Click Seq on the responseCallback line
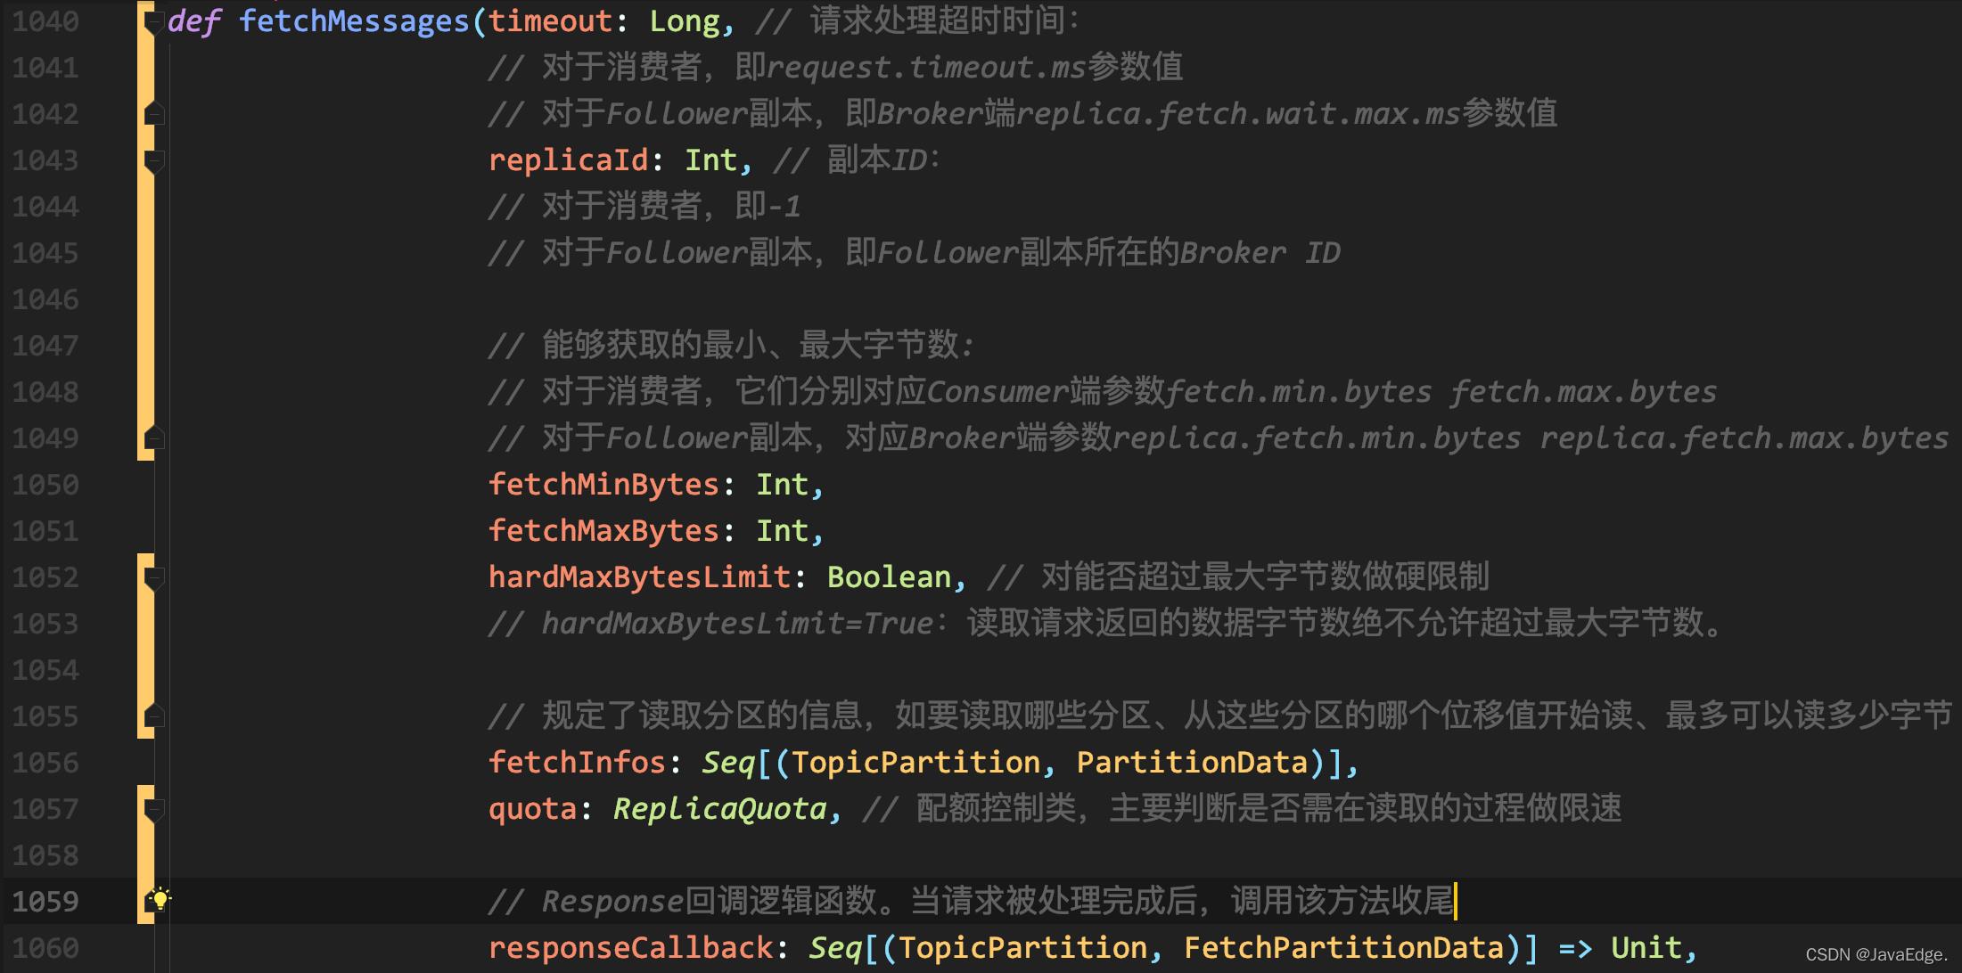The image size is (1962, 973). tap(835, 948)
